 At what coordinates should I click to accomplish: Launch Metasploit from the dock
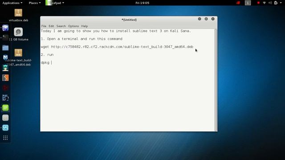point(5,58)
